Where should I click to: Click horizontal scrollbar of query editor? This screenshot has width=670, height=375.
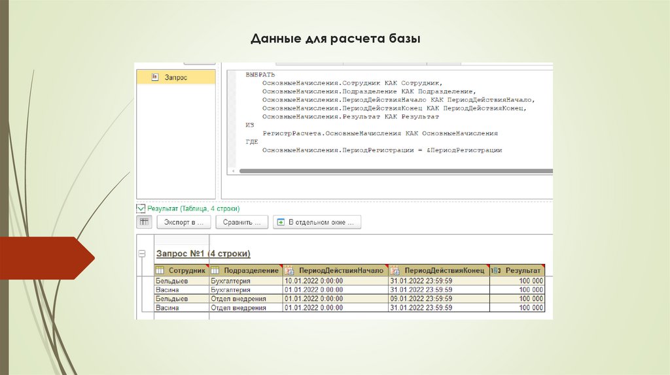pyautogui.click(x=393, y=171)
